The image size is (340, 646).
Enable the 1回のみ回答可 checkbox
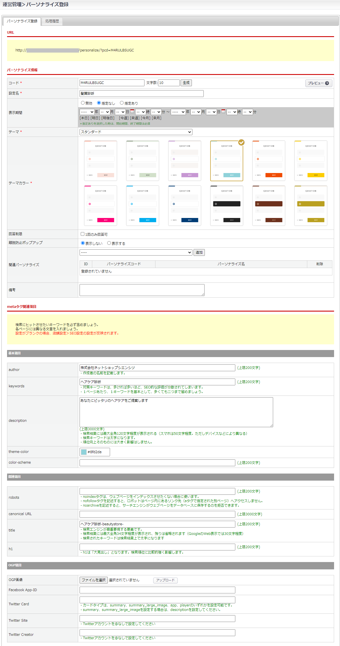[83, 234]
